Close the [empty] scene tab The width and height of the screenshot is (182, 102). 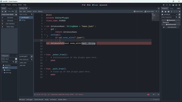click(x=26, y=8)
